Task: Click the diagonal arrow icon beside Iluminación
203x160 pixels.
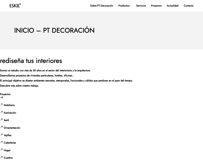Action: [2, 112]
